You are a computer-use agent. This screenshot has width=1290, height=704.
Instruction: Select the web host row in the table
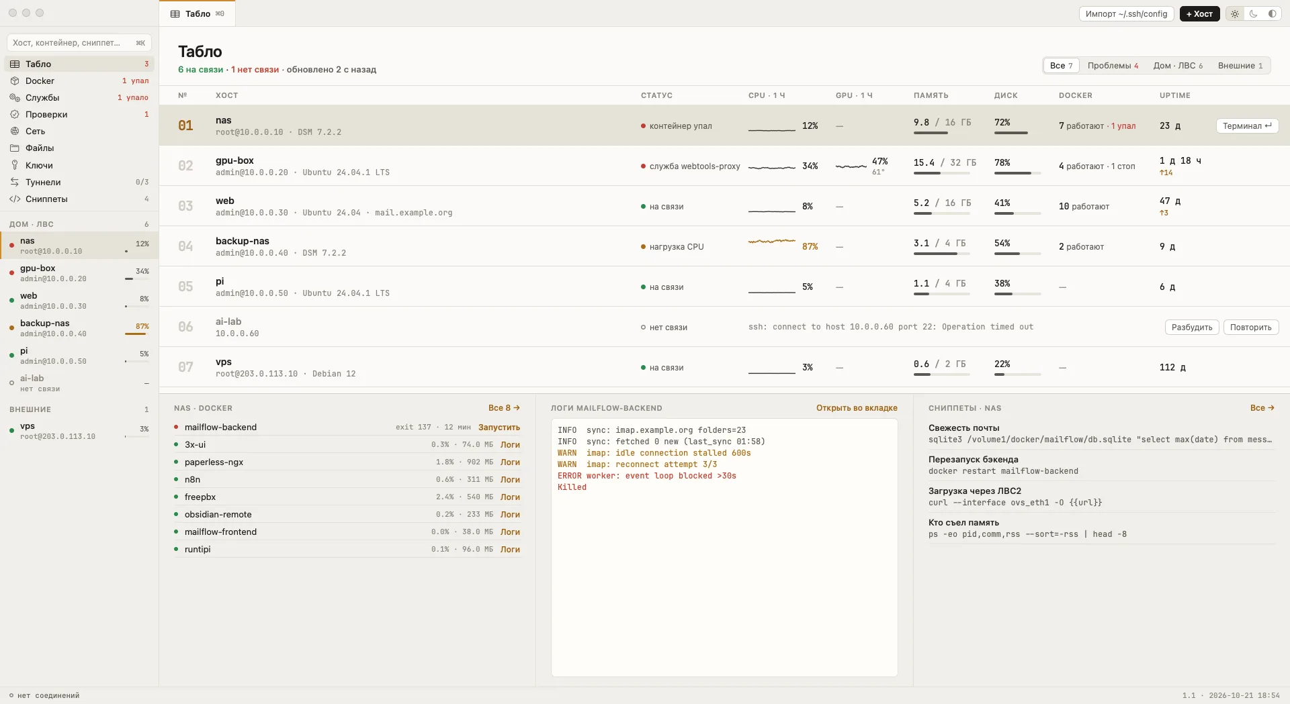coord(724,206)
